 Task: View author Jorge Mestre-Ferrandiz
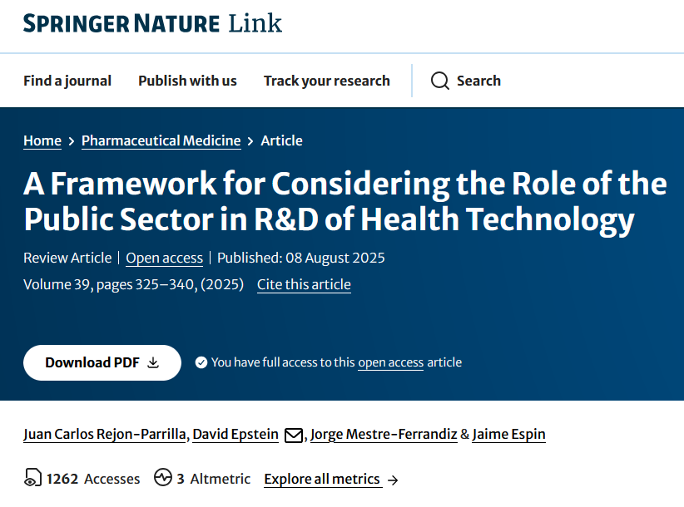pyautogui.click(x=384, y=434)
